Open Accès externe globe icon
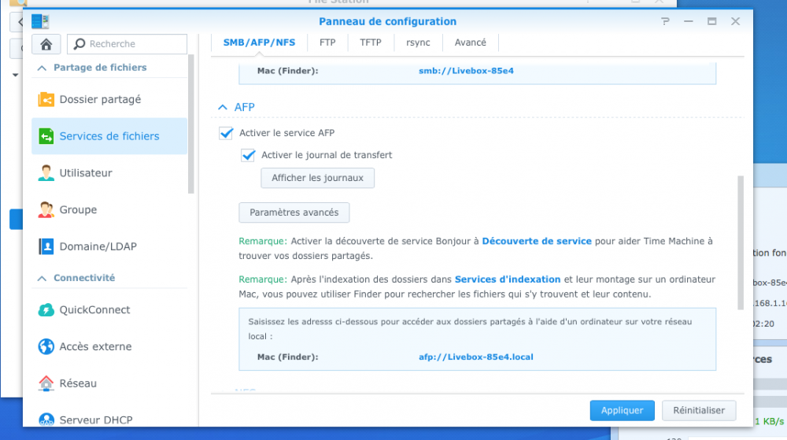Viewport: 787px width, 440px height. click(x=46, y=346)
